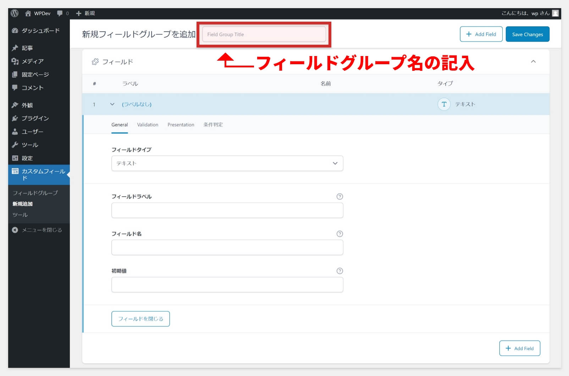Click the コメント speech bubble icon
The image size is (569, 376).
click(15, 88)
